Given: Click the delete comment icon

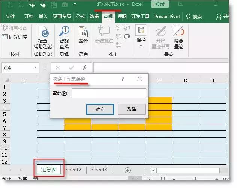Looking at the screenshot, I should 118,28.
